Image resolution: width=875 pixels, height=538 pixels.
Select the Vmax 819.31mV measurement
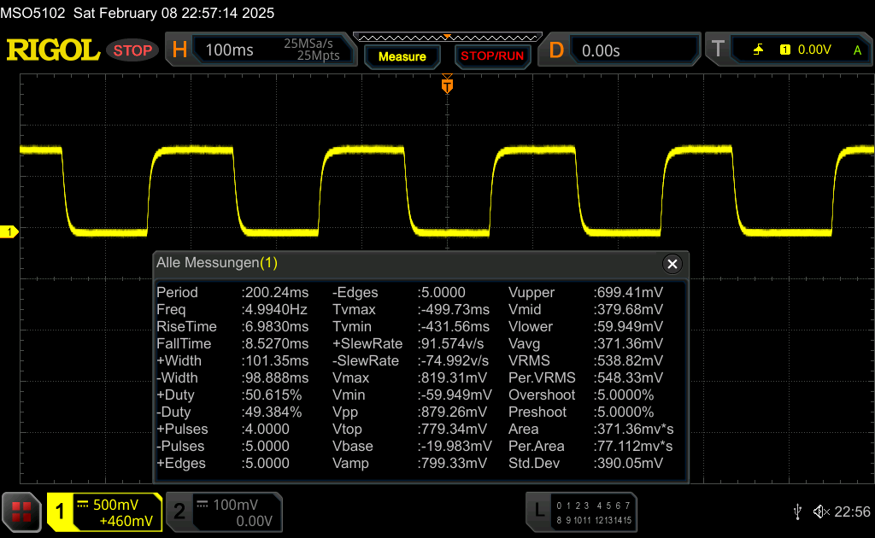point(410,377)
